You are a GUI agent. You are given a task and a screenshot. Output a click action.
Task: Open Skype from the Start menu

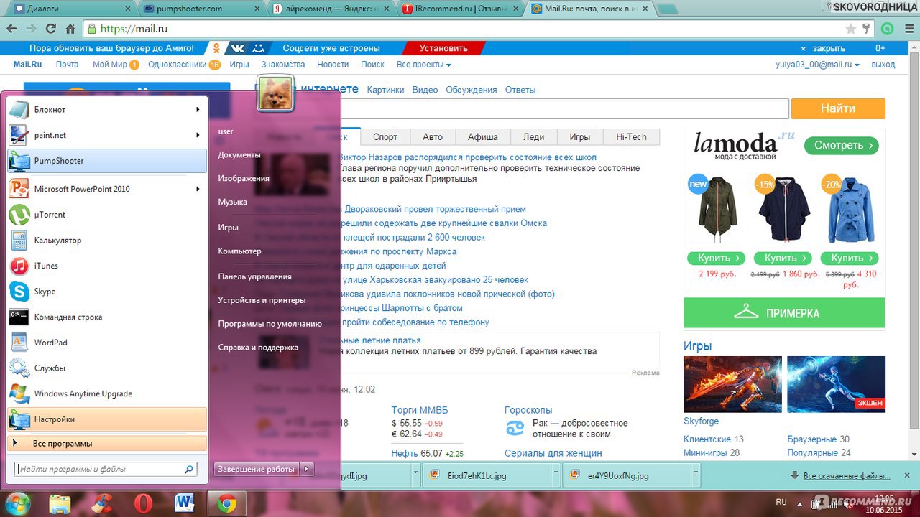106,292
